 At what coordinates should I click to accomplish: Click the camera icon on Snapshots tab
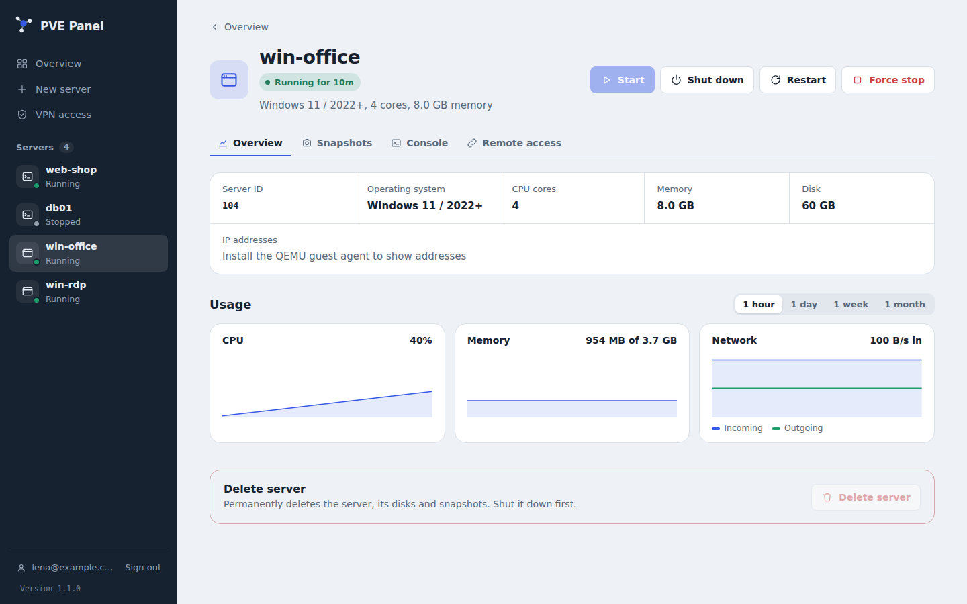(307, 143)
